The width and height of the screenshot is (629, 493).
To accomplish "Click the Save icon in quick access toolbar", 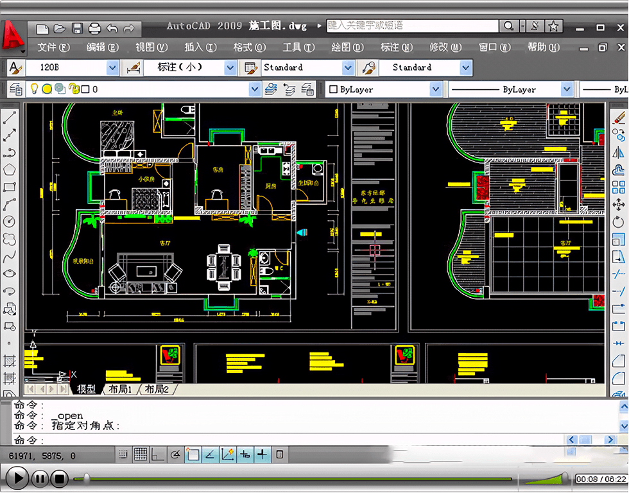I will tap(77, 28).
